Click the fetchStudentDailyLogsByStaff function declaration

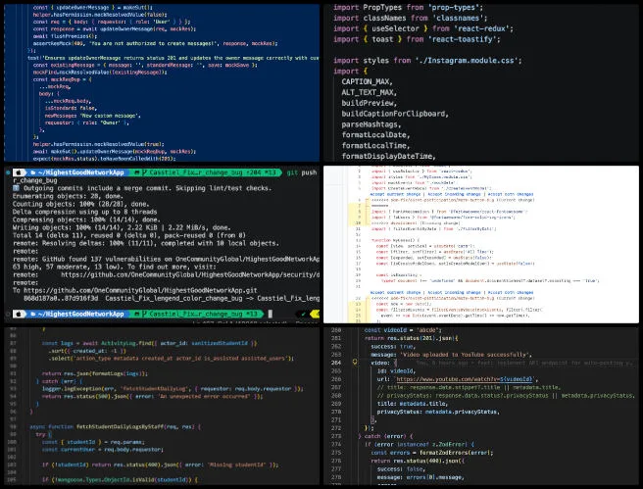pos(116,426)
